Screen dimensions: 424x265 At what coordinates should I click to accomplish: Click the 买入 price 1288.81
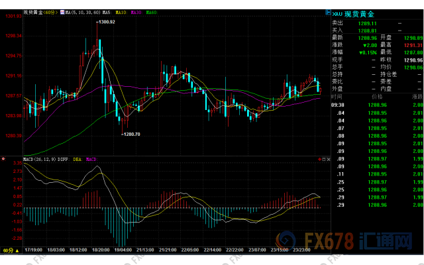[x=367, y=30]
